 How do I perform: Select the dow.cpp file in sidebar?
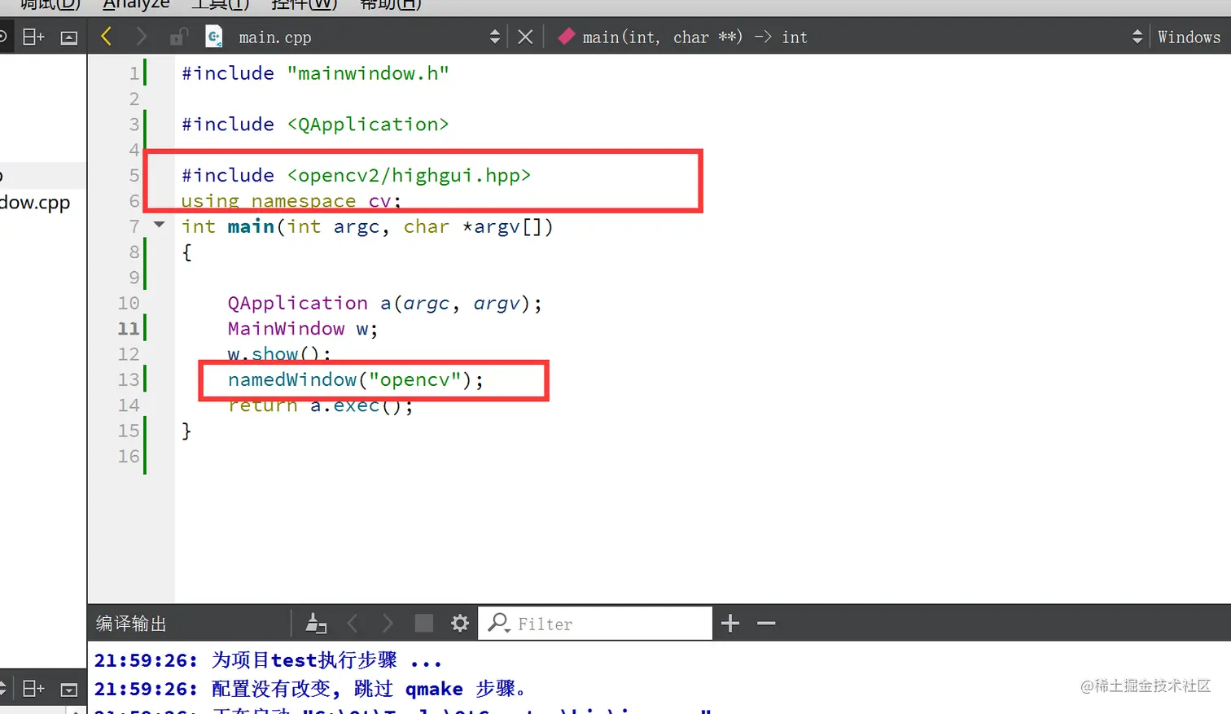[35, 202]
